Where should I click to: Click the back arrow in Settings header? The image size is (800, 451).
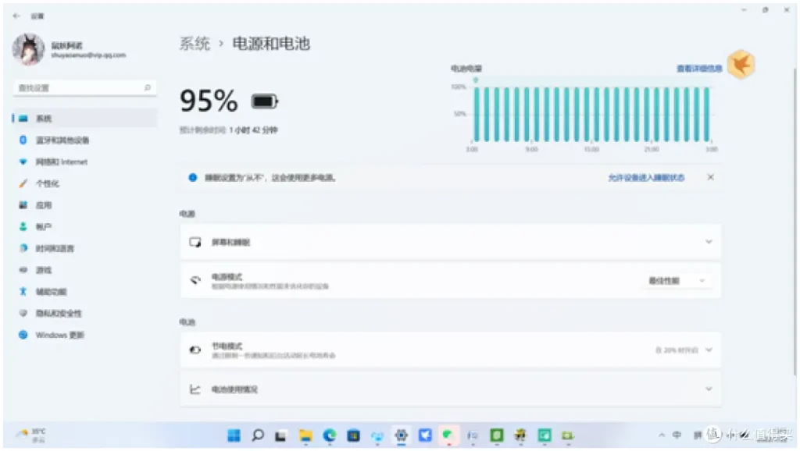click(x=16, y=16)
